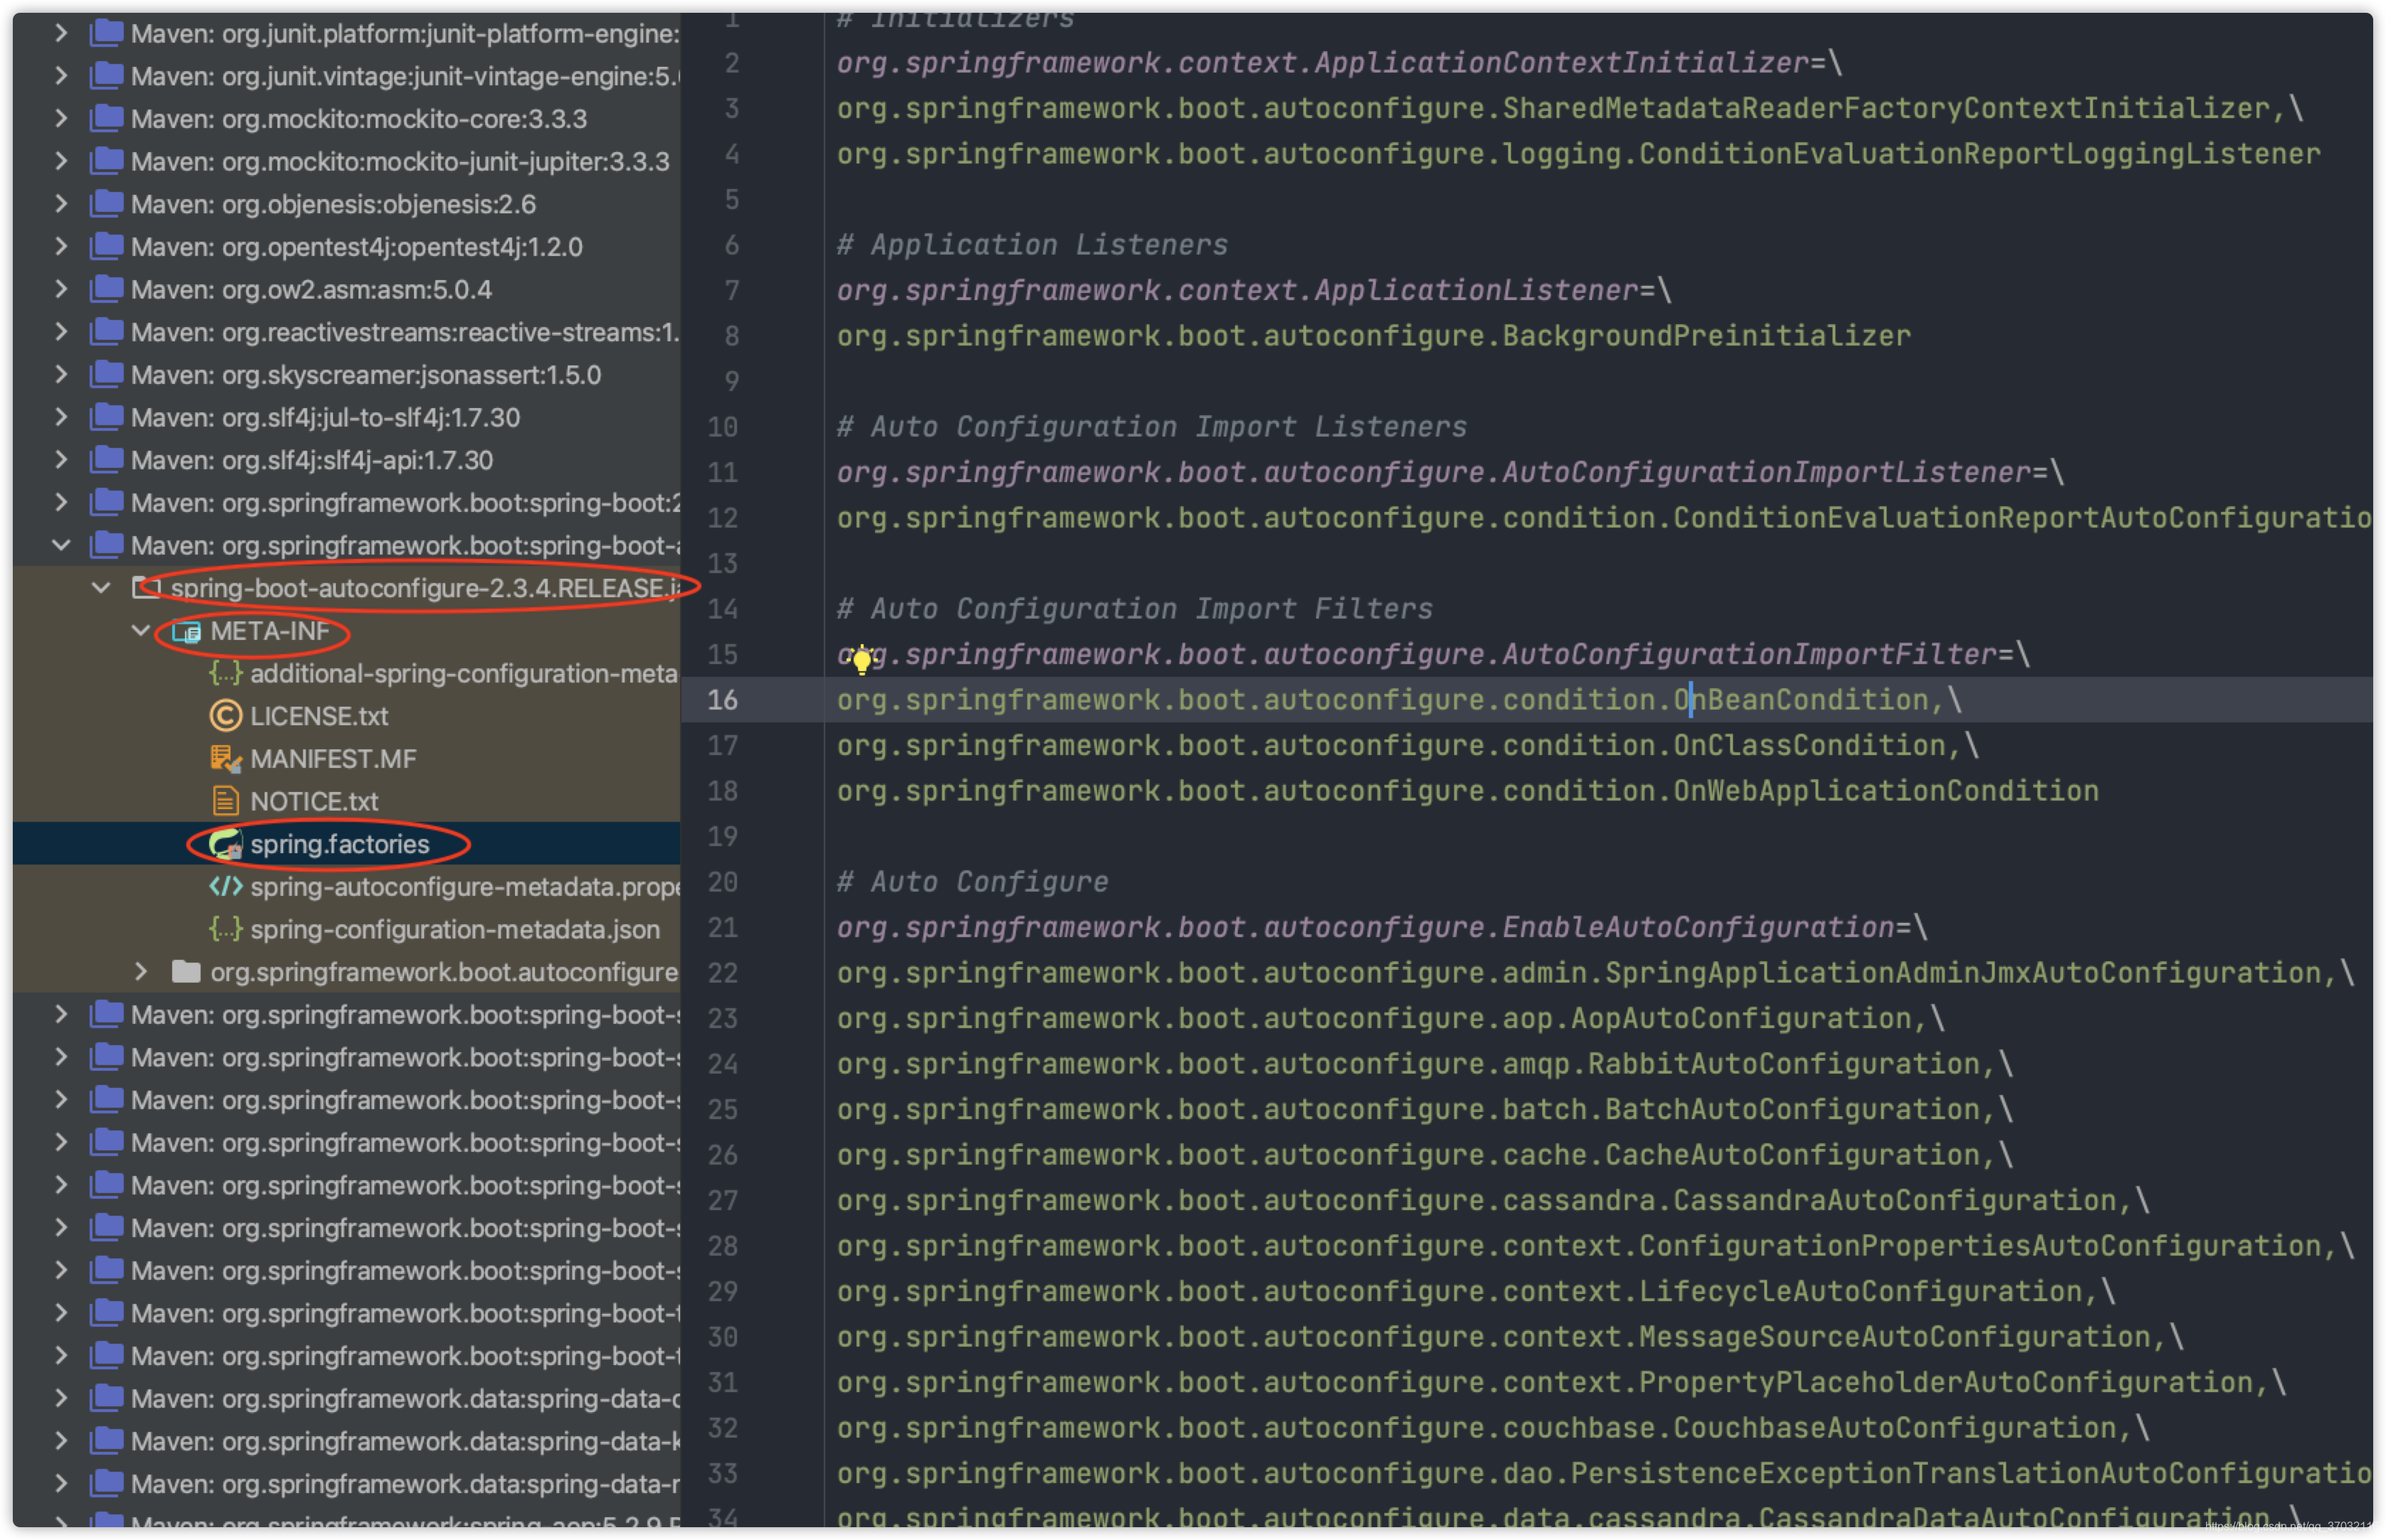Click the MANIFEST.MF file icon
Viewport: 2386px width, 1540px height.
[225, 758]
